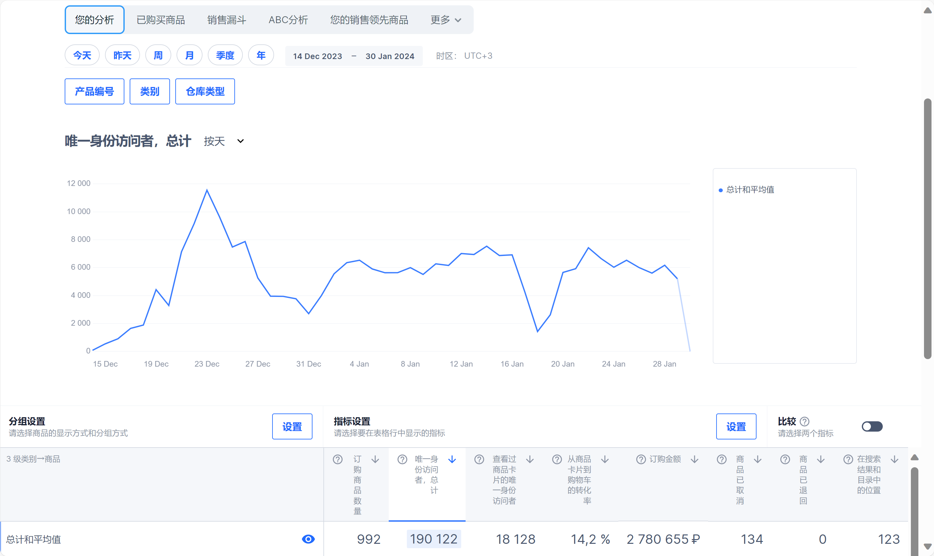This screenshot has width=934, height=556.
Task: Click sort arrow for 商品已取消 column
Action: click(758, 459)
